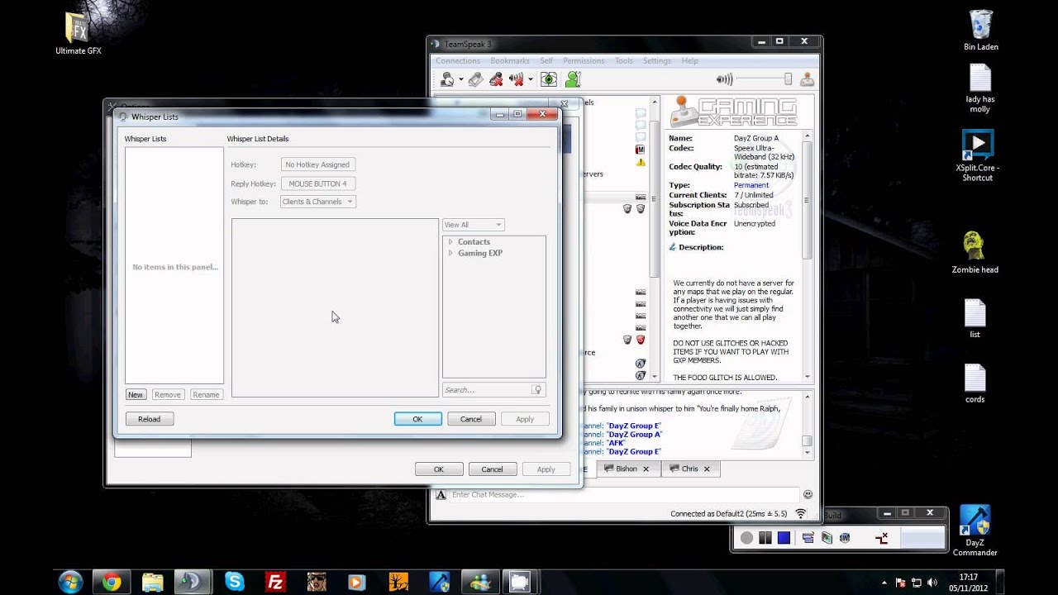Toggle the subscribe-all eye icon

549,79
